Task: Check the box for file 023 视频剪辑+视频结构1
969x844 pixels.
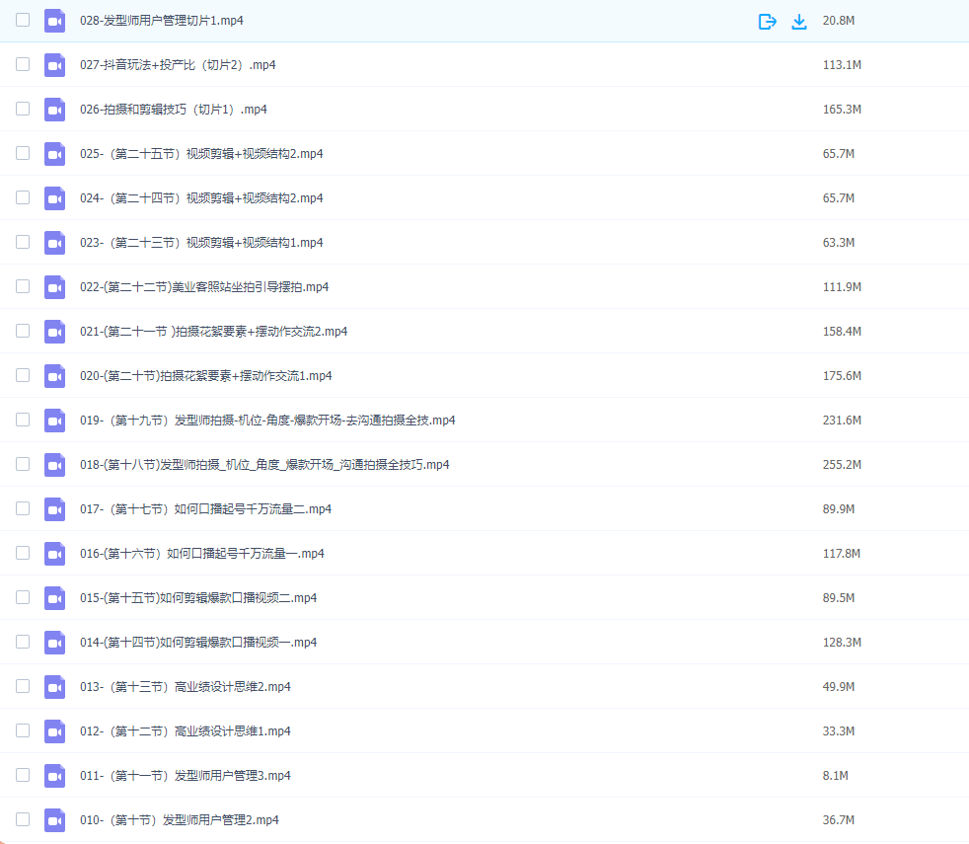Action: click(23, 242)
